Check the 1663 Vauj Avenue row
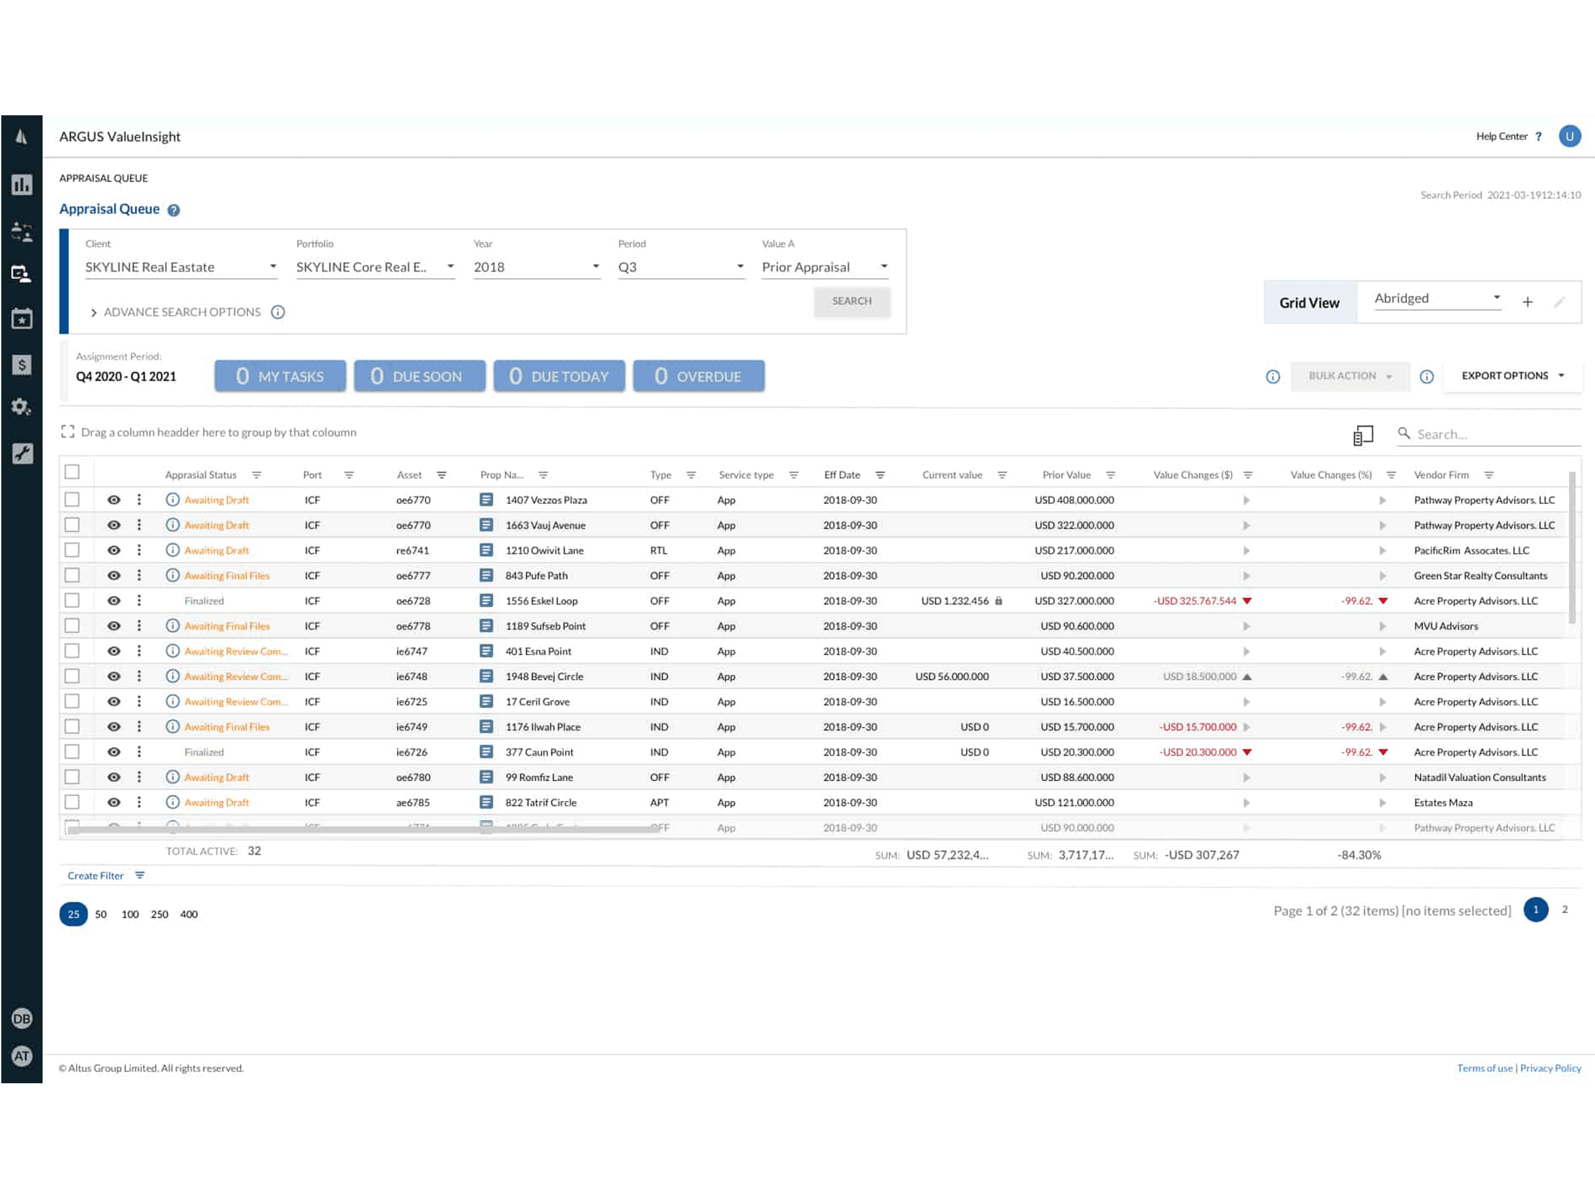 (x=72, y=524)
